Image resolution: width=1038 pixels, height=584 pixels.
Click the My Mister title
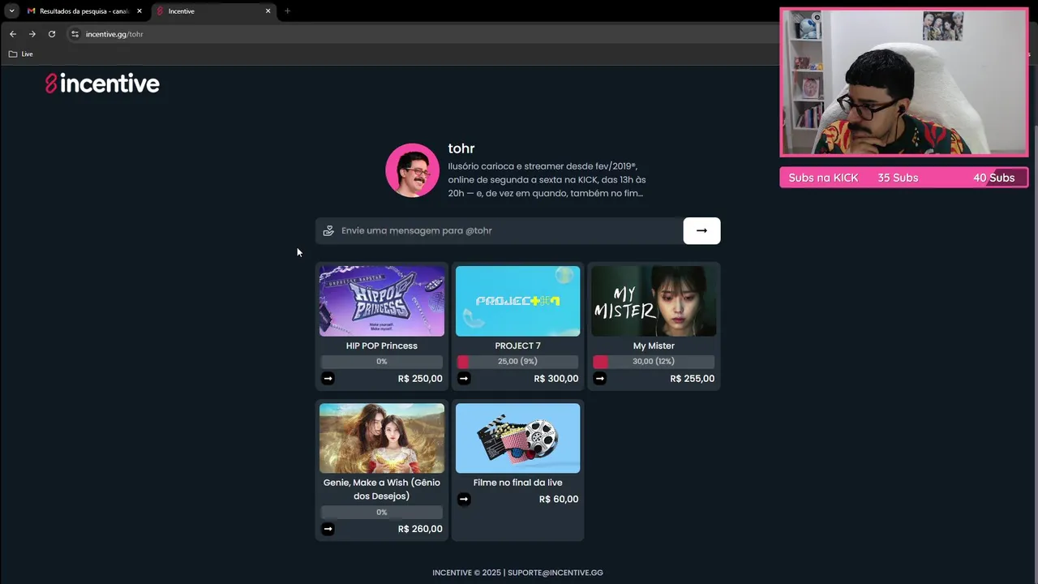coord(654,346)
